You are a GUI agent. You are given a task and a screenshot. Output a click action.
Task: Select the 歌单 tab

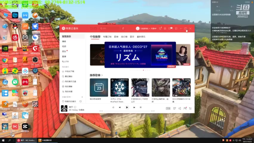tap(116, 37)
